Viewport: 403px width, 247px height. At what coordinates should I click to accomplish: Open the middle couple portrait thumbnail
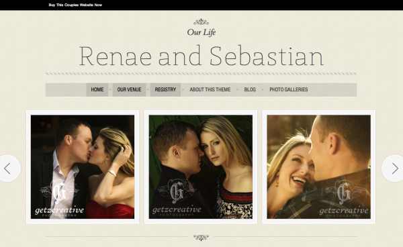201,167
